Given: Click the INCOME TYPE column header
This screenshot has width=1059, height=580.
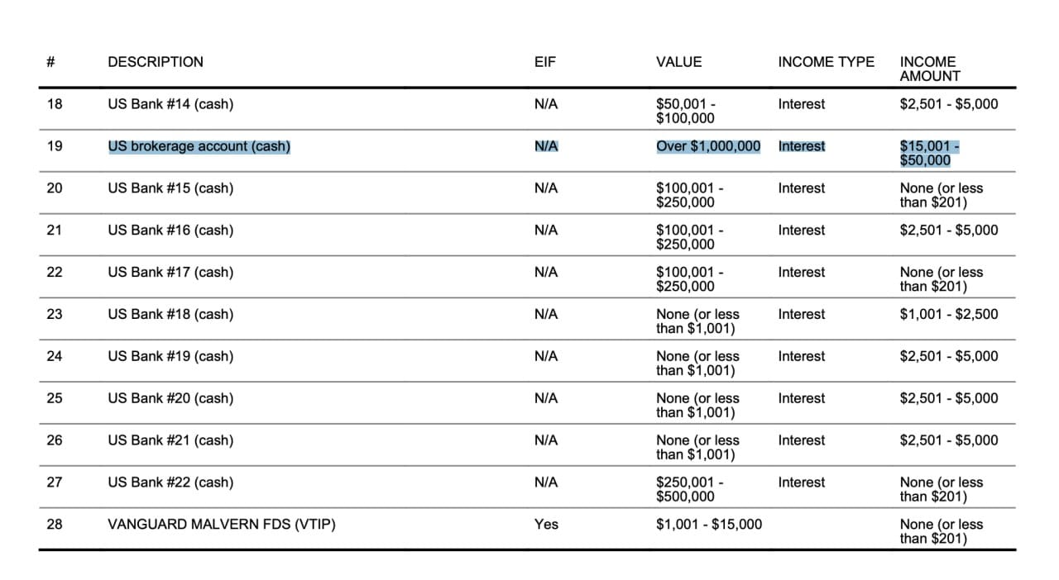Looking at the screenshot, I should pyautogui.click(x=826, y=62).
